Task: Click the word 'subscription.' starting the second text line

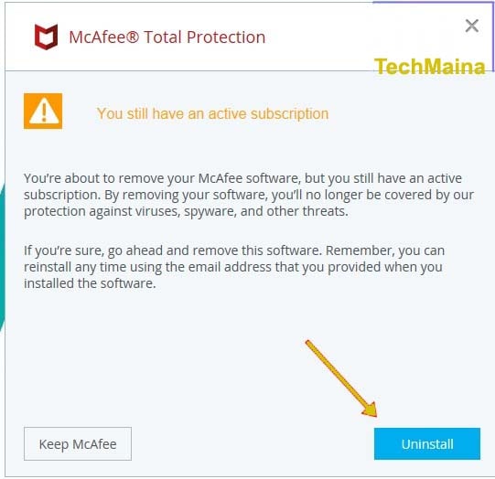Action: [x=62, y=196]
